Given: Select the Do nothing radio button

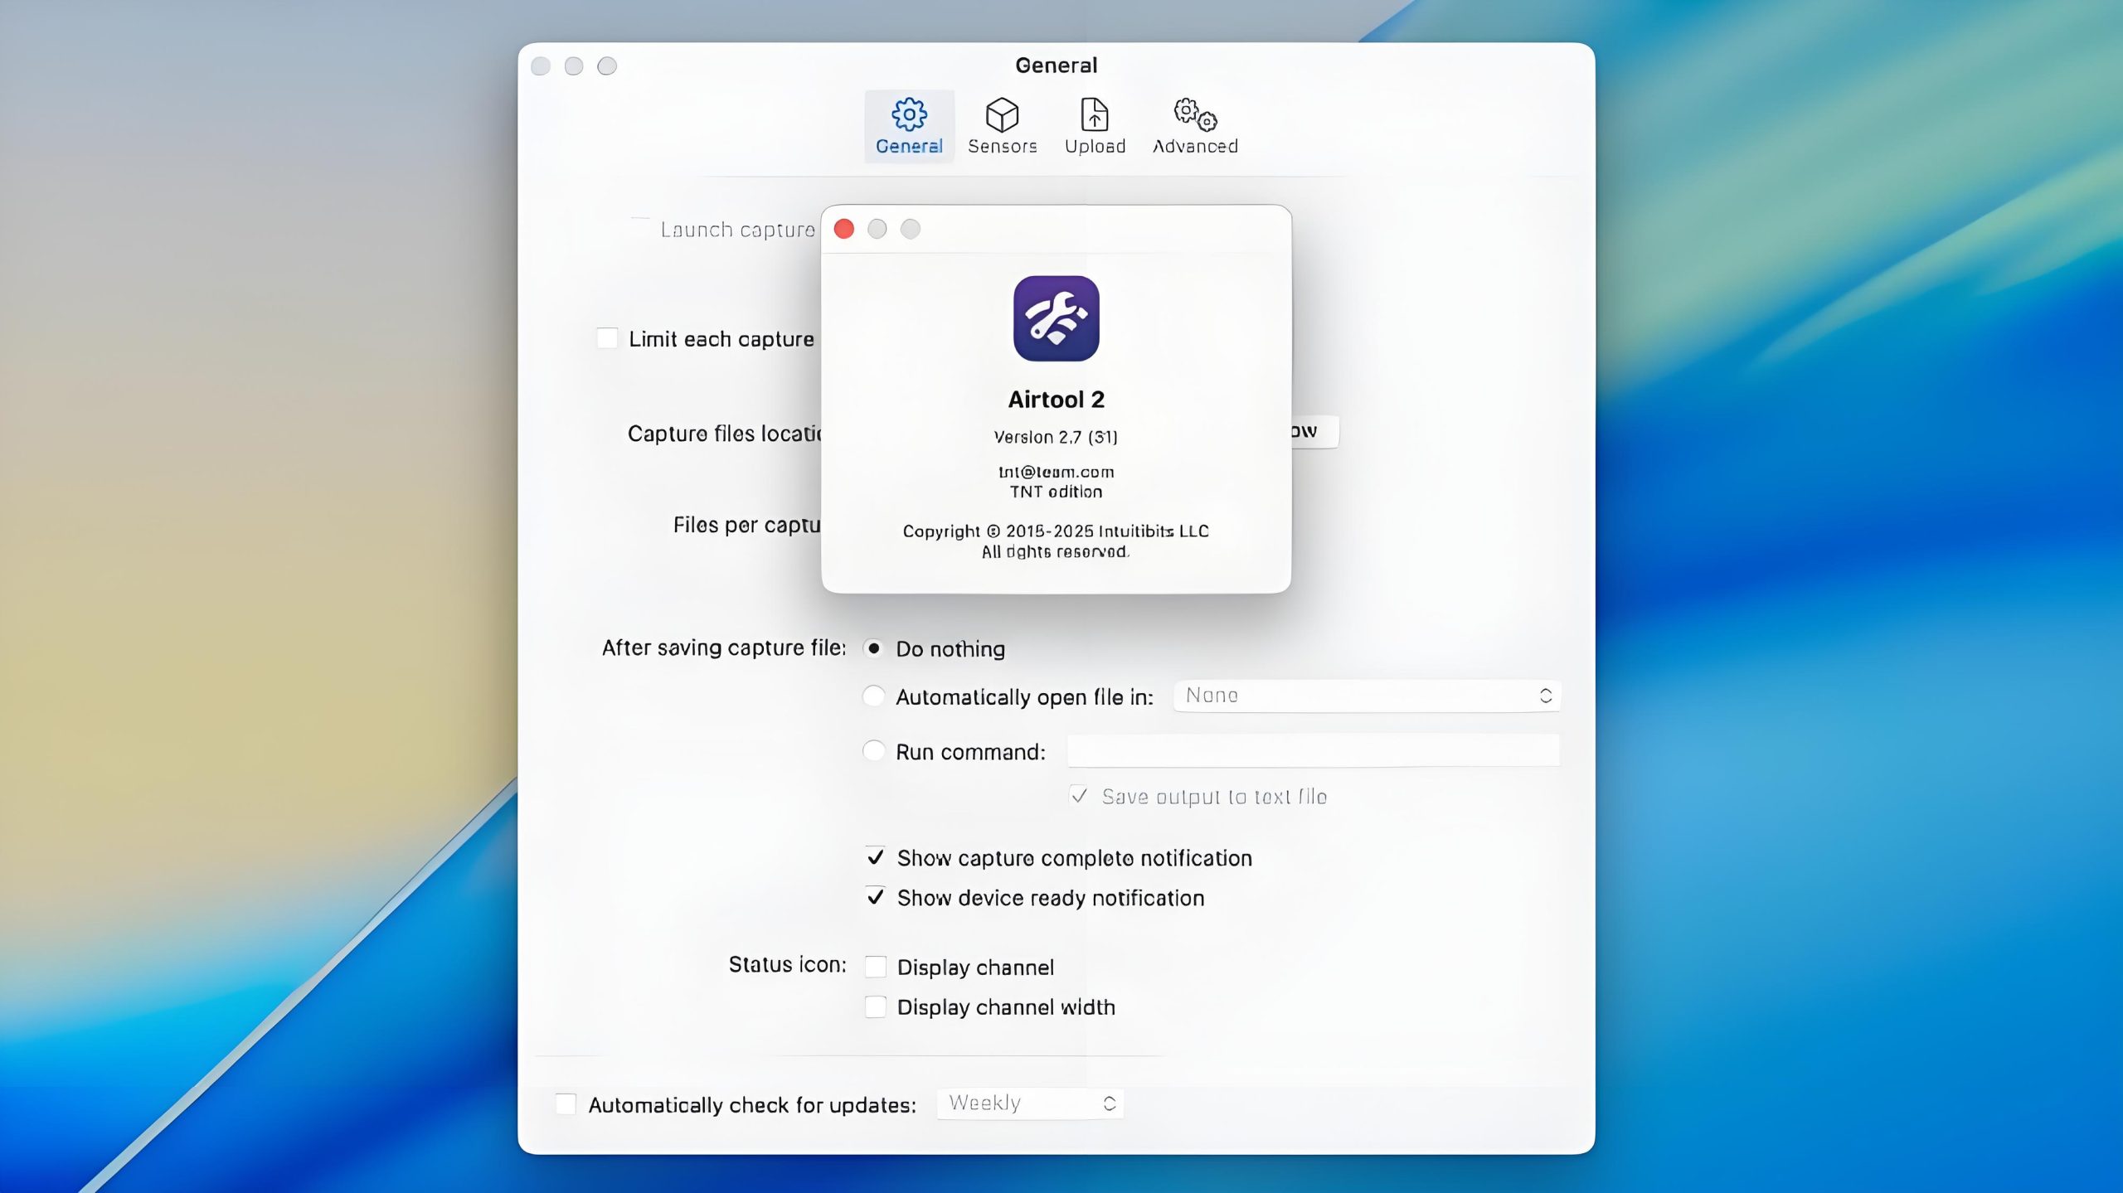Looking at the screenshot, I should click(873, 648).
